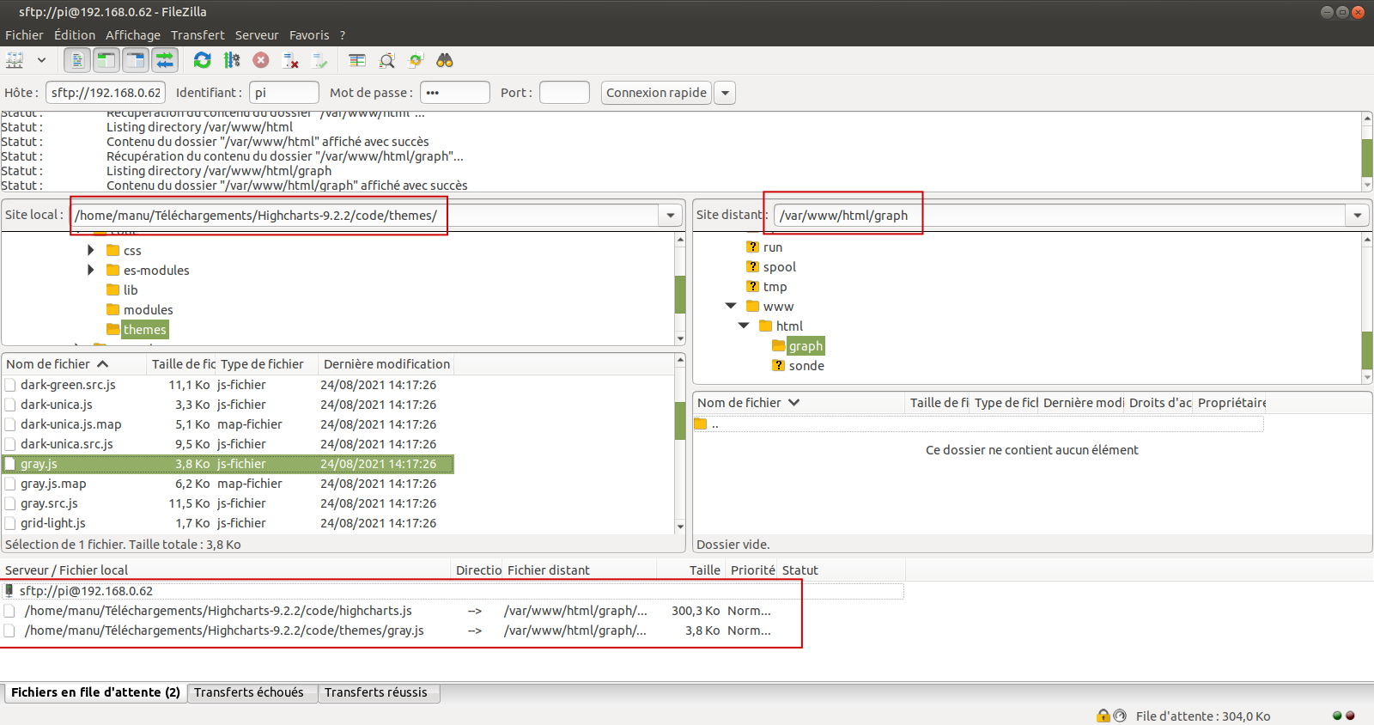Viewport: 1374px width, 725px height.
Task: Select the sftp://pi@192.168.0.62 server icon in queue
Action: 9,591
